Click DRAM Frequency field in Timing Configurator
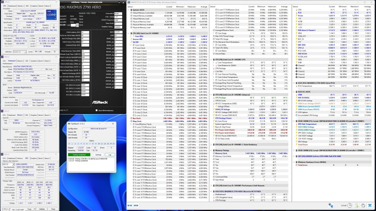This screenshot has height=211, width=376. (x=118, y=20)
